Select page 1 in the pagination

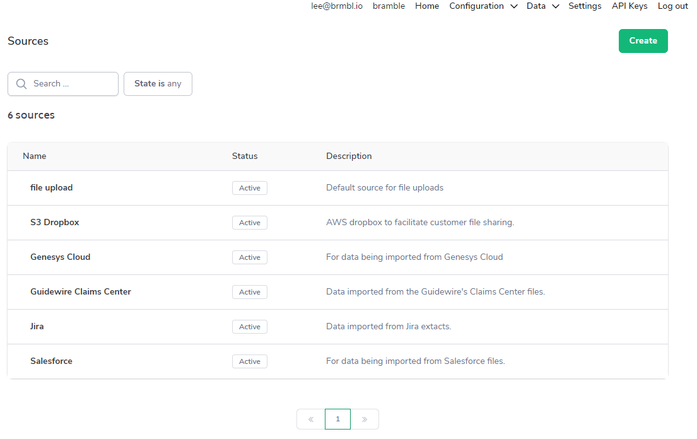click(337, 419)
